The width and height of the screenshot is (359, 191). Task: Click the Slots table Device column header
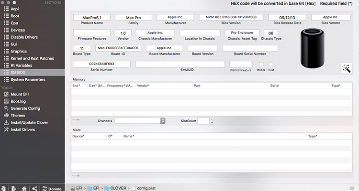tap(89, 136)
